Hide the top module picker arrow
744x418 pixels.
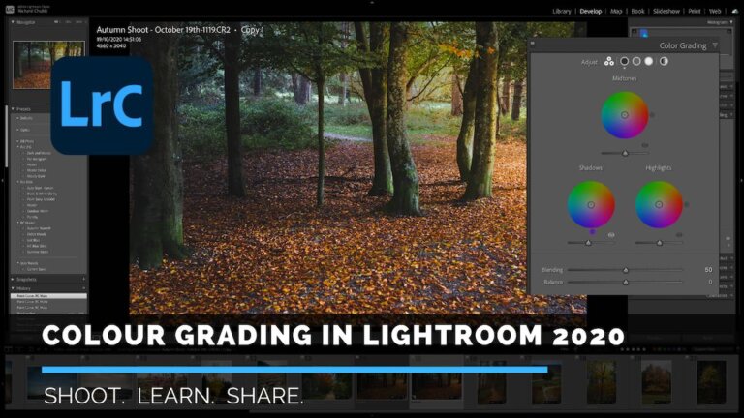372,2
